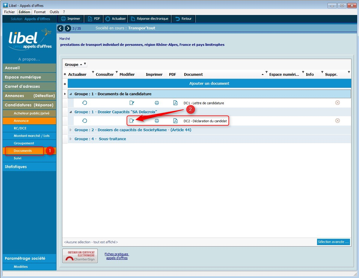Expand Groupe 4 Sous-traitance
Image resolution: width=359 pixels, height=278 pixels.
click(x=70, y=139)
